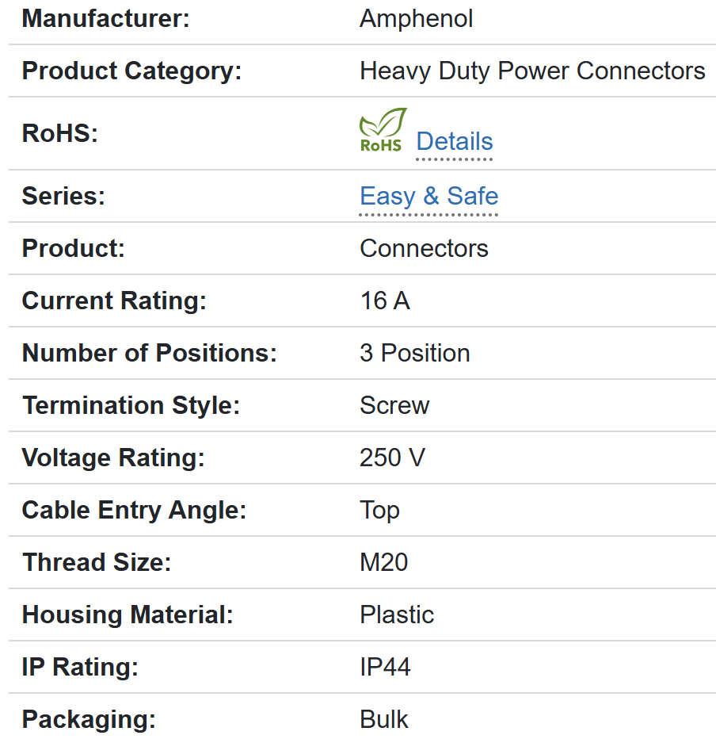The width and height of the screenshot is (716, 739).
Task: Click the Thread Size value M20
Action: (383, 562)
